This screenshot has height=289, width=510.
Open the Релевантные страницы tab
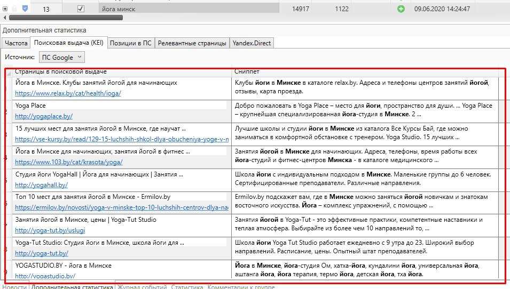coord(192,43)
